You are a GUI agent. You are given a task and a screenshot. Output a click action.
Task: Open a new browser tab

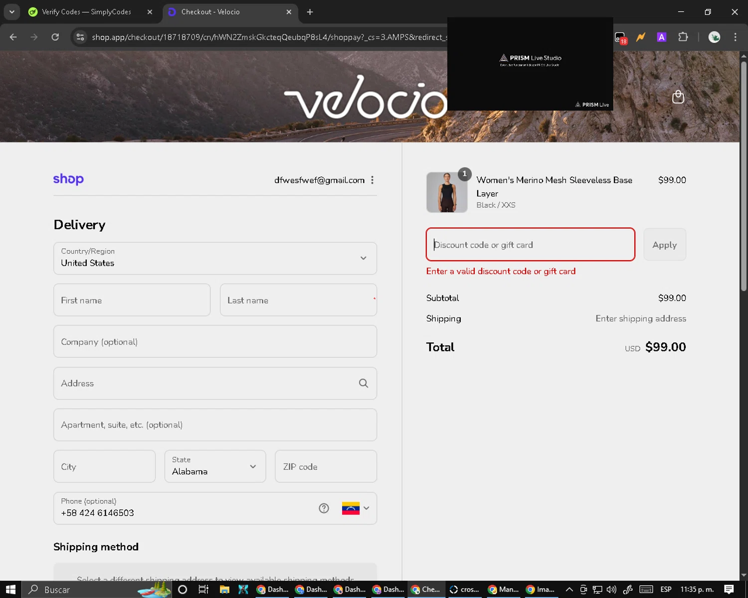[310, 12]
